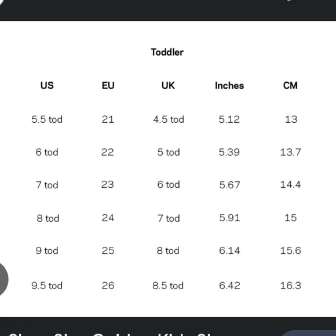Select the EU column header
Screen dimensions: 336x336
point(108,86)
